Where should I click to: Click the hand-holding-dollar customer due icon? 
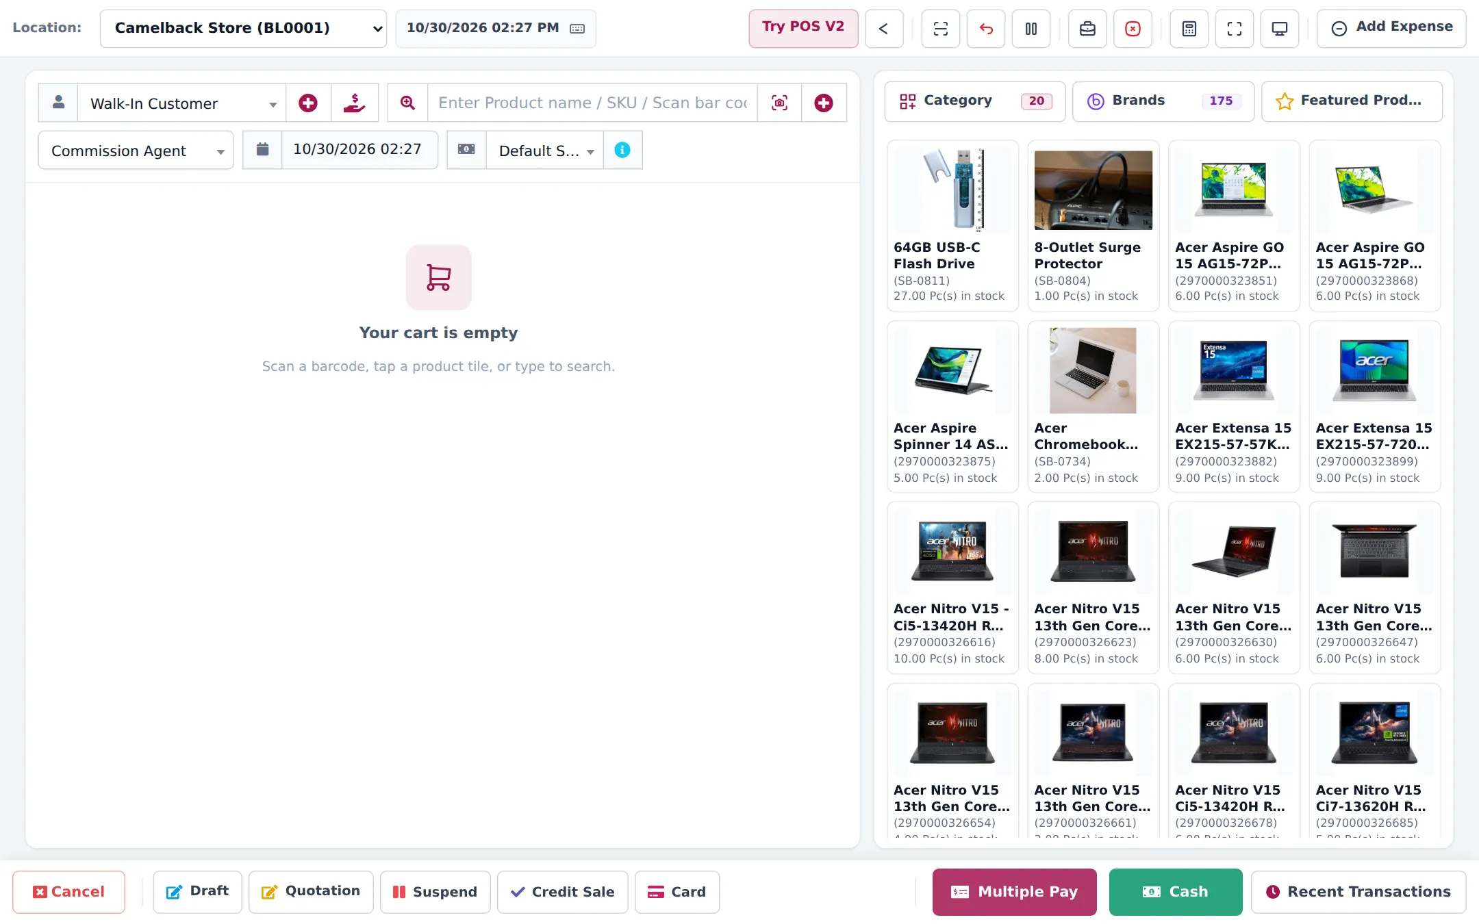(x=354, y=103)
